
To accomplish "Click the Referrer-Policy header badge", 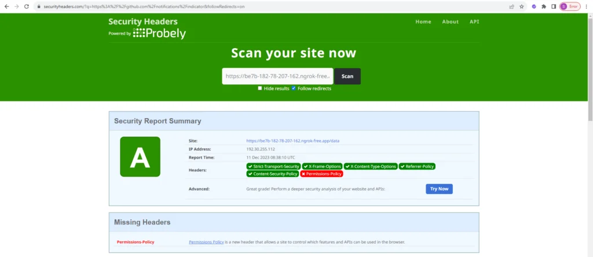I will [417, 166].
